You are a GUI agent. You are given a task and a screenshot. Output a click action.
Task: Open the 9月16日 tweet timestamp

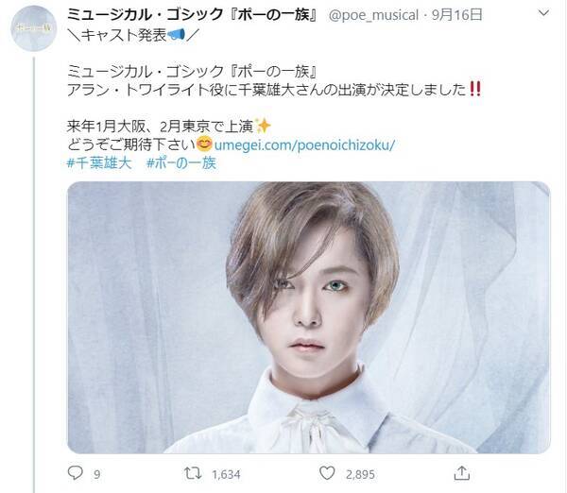coord(457,15)
